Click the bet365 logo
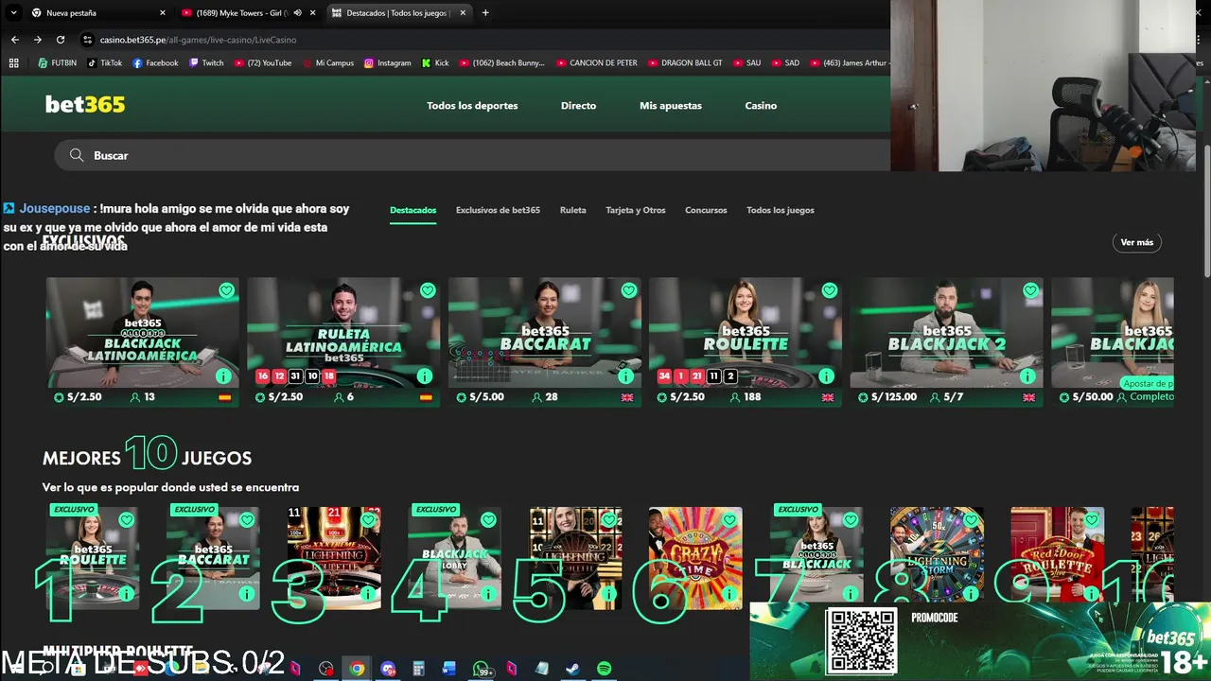The height and width of the screenshot is (681, 1211). (x=85, y=105)
